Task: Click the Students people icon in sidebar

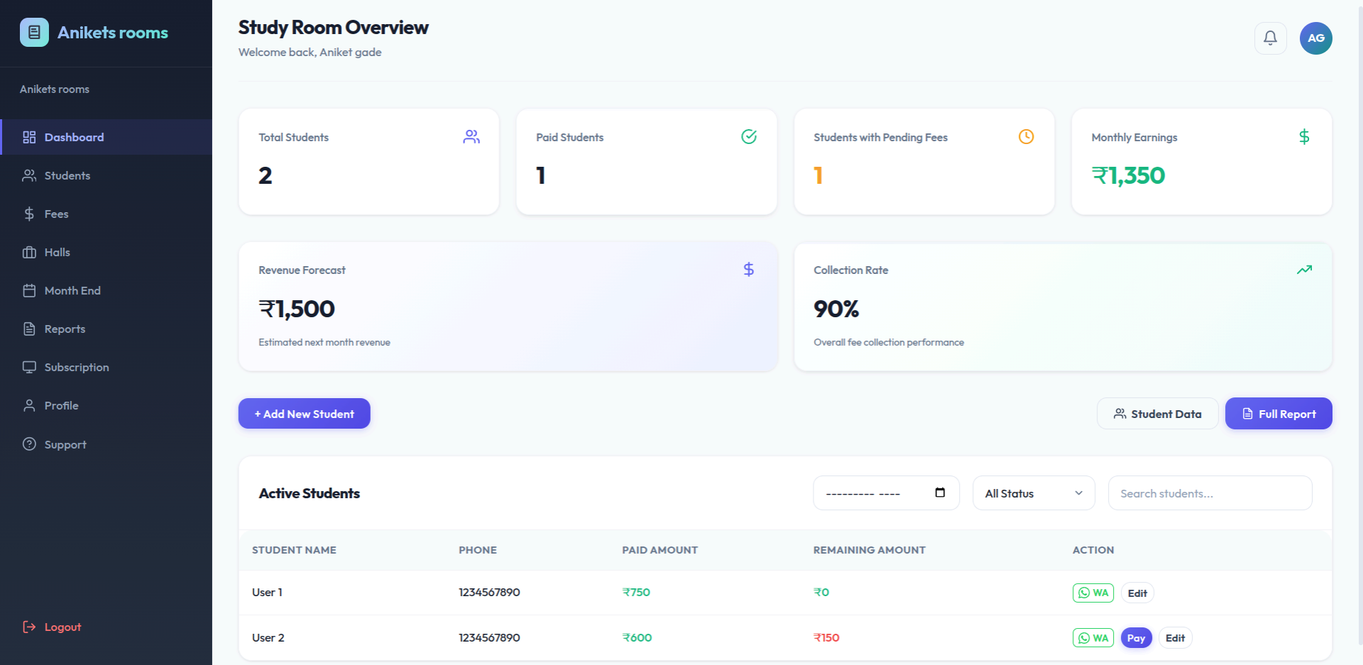Action: click(x=29, y=175)
